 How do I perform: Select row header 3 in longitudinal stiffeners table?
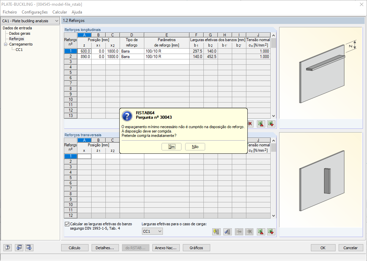70,62
